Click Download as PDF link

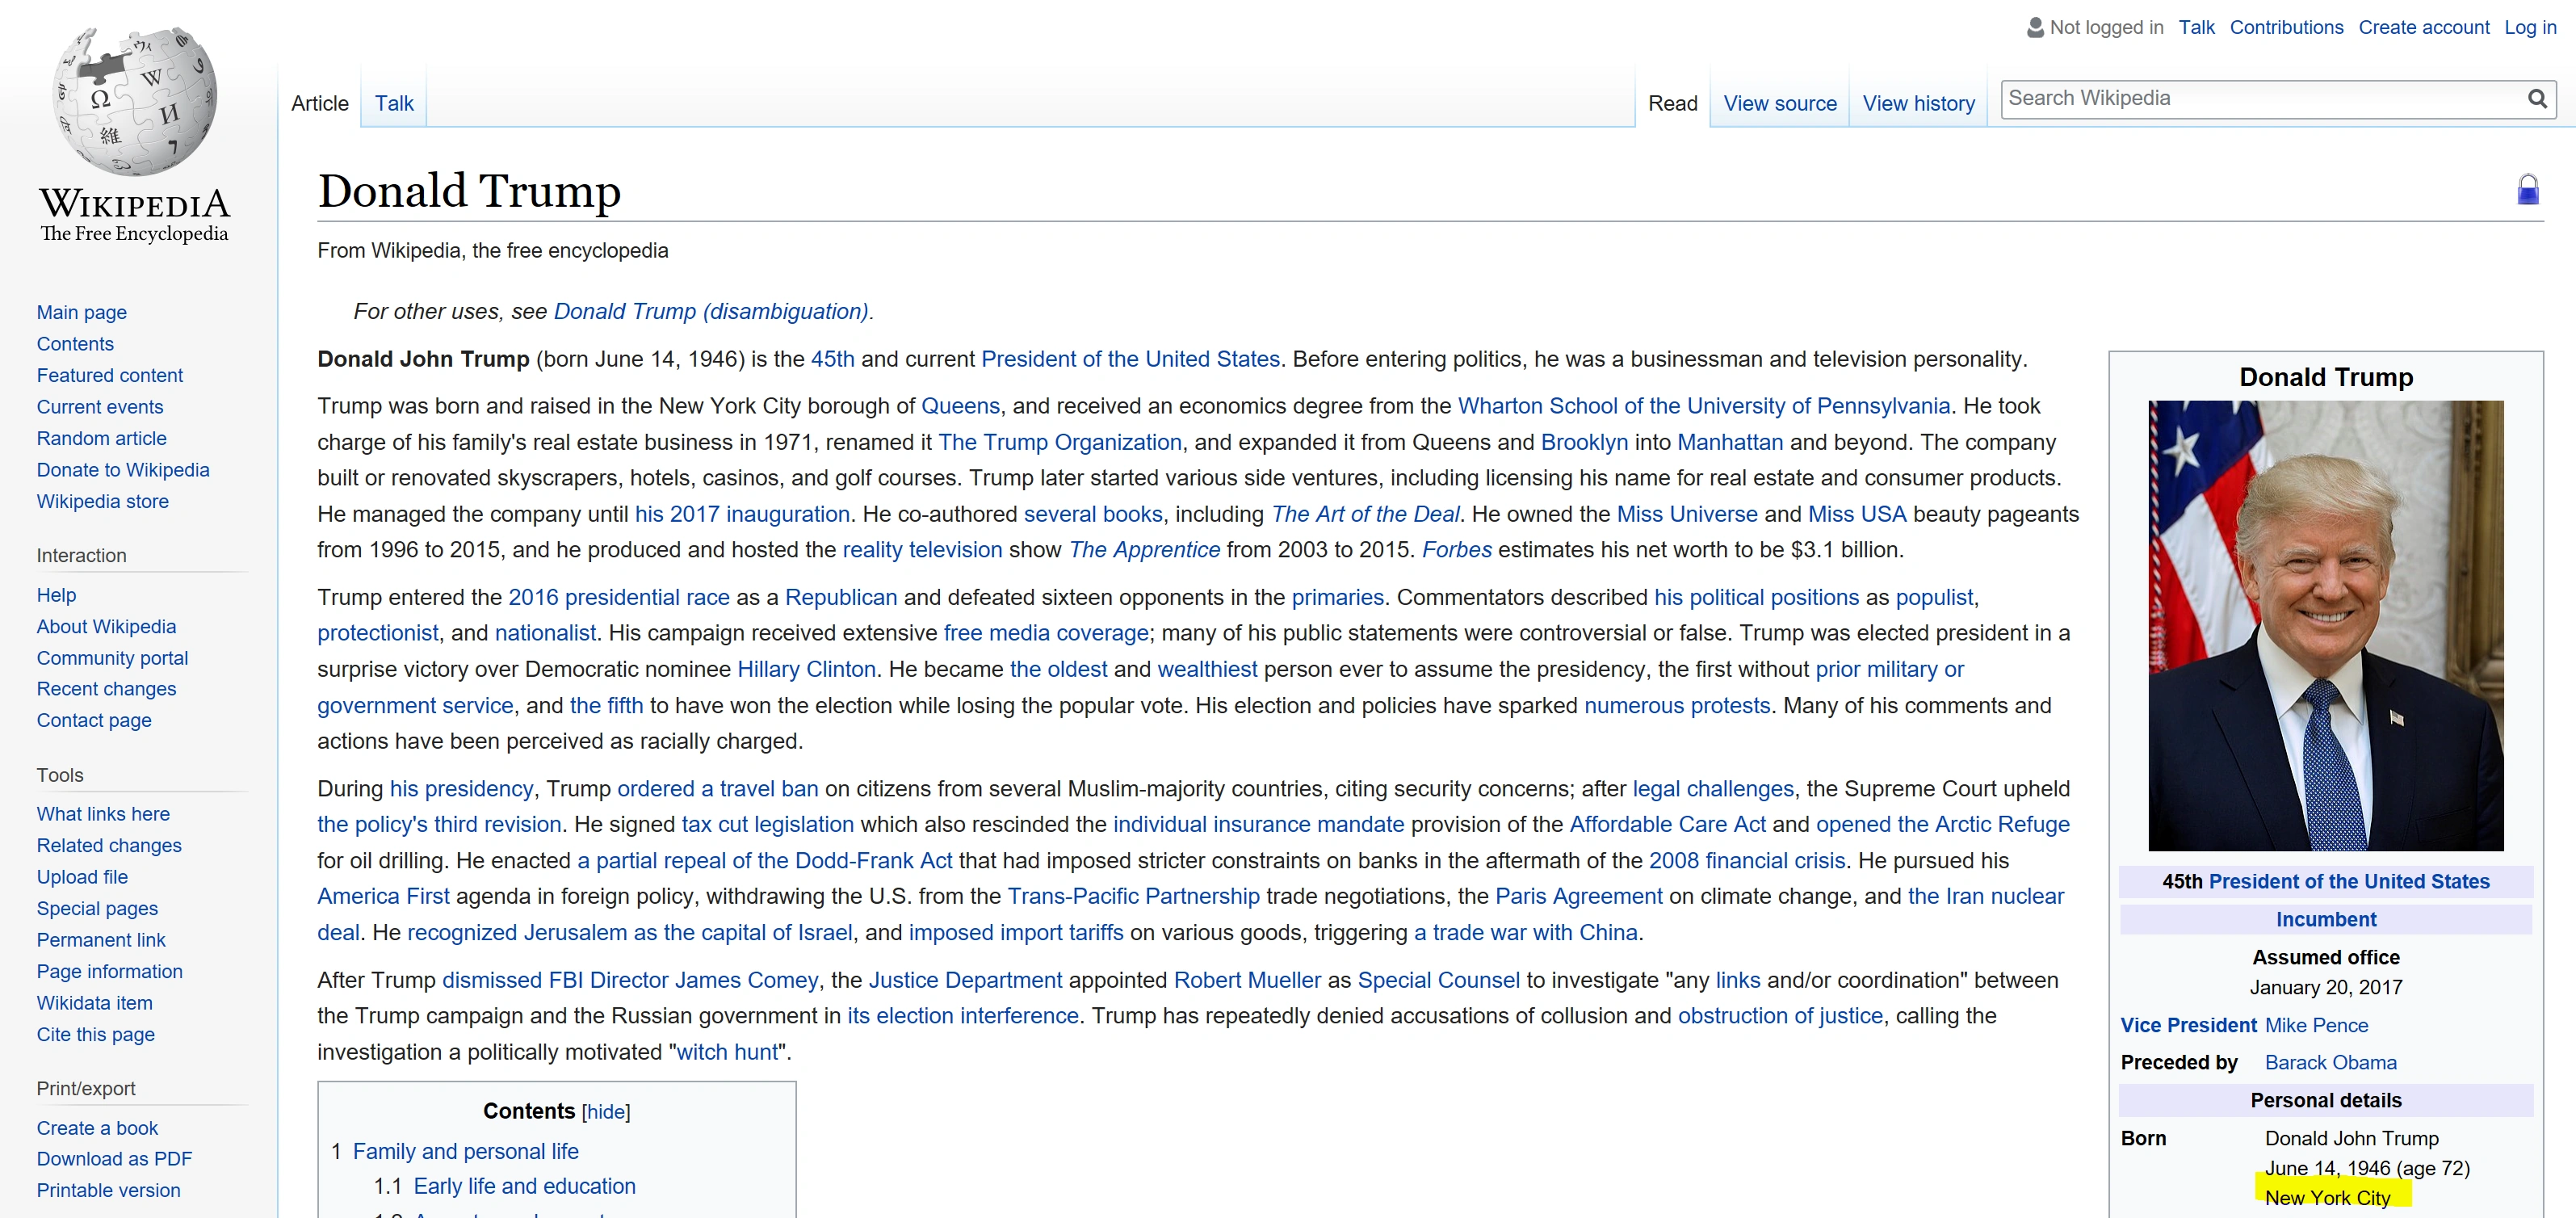[x=114, y=1159]
